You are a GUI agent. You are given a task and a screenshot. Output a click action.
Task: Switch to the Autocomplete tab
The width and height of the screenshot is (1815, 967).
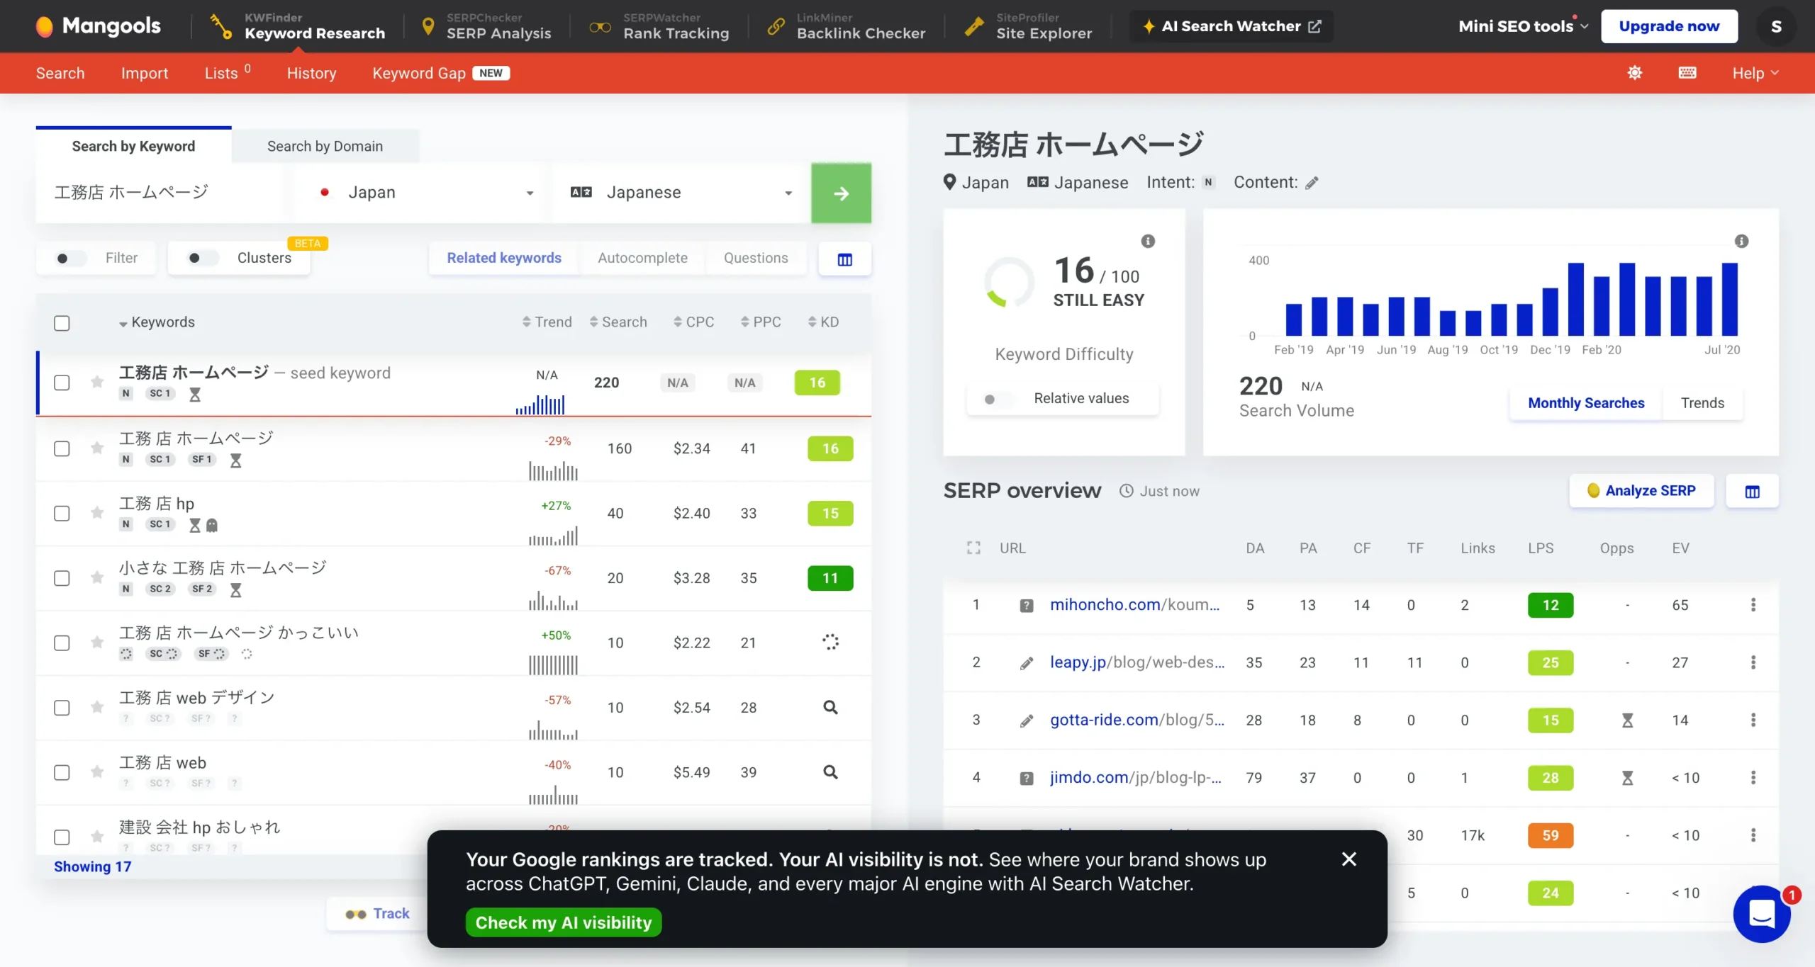pos(642,258)
